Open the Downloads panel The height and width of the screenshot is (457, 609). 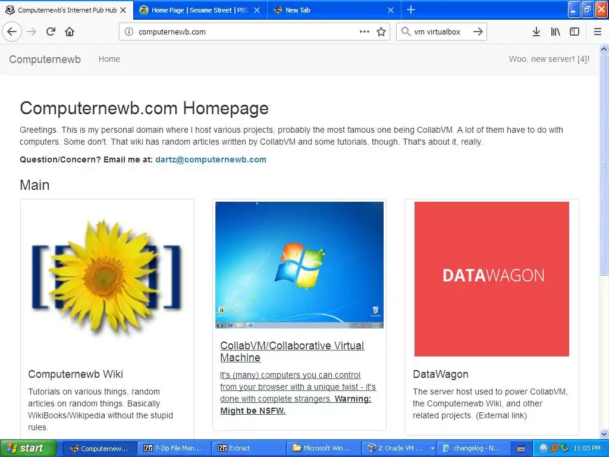(536, 32)
